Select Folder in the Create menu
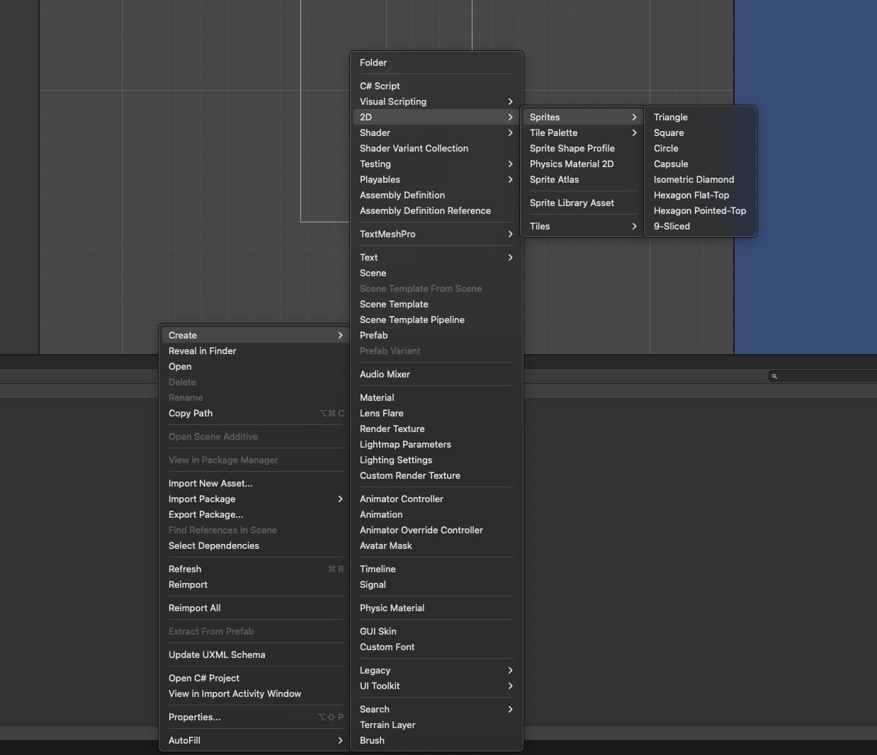This screenshot has width=877, height=755. (436, 62)
